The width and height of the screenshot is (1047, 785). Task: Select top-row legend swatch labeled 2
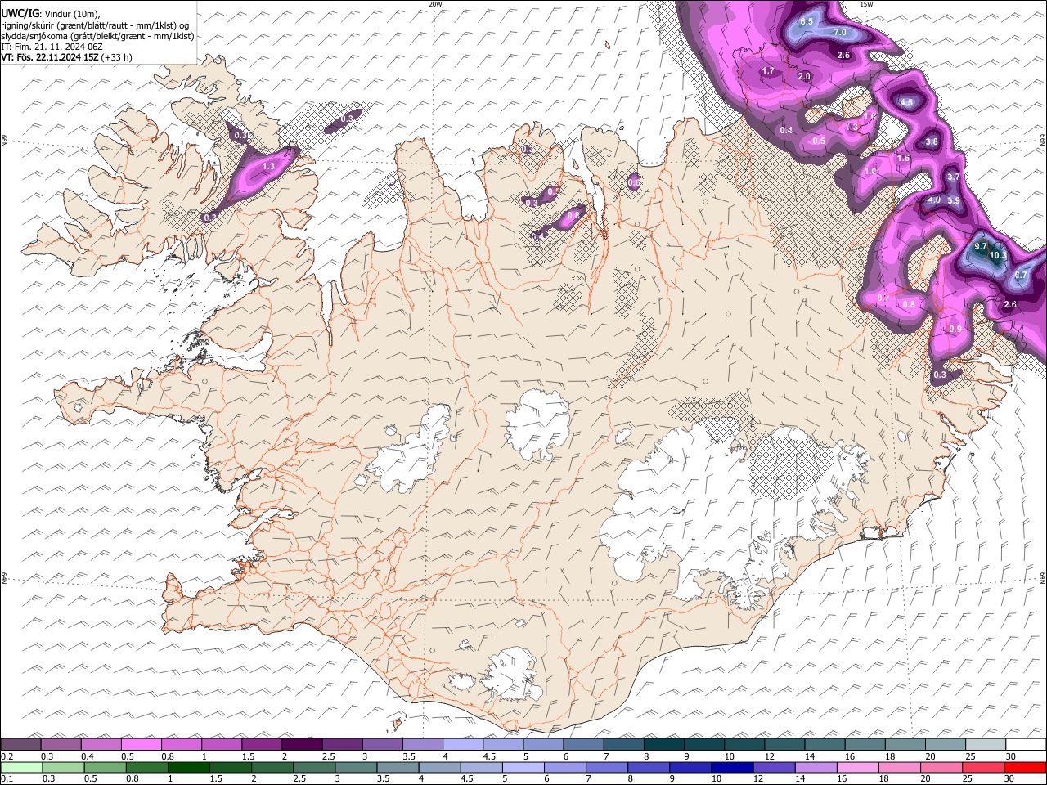pos(302,745)
